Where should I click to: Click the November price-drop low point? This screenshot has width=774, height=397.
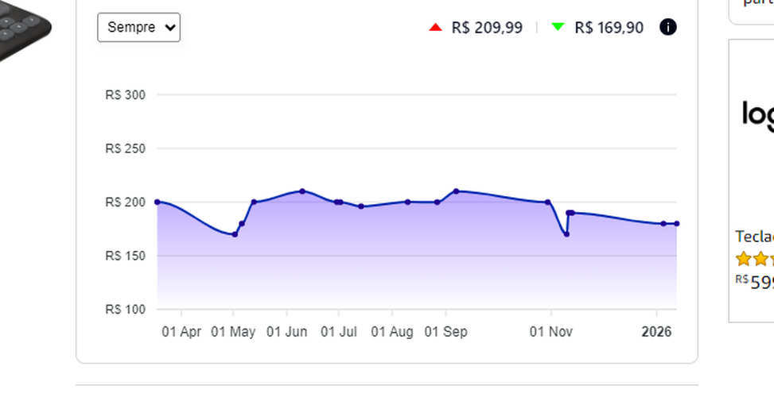point(566,234)
